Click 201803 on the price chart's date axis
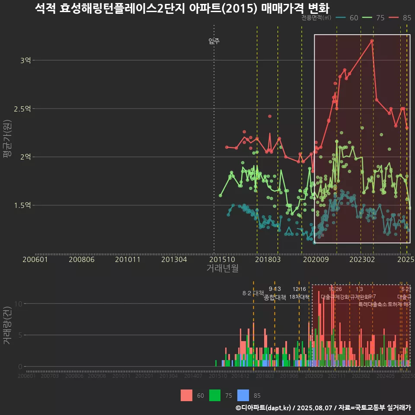Image resolution: width=415 pixels, height=415 pixels. [x=268, y=259]
